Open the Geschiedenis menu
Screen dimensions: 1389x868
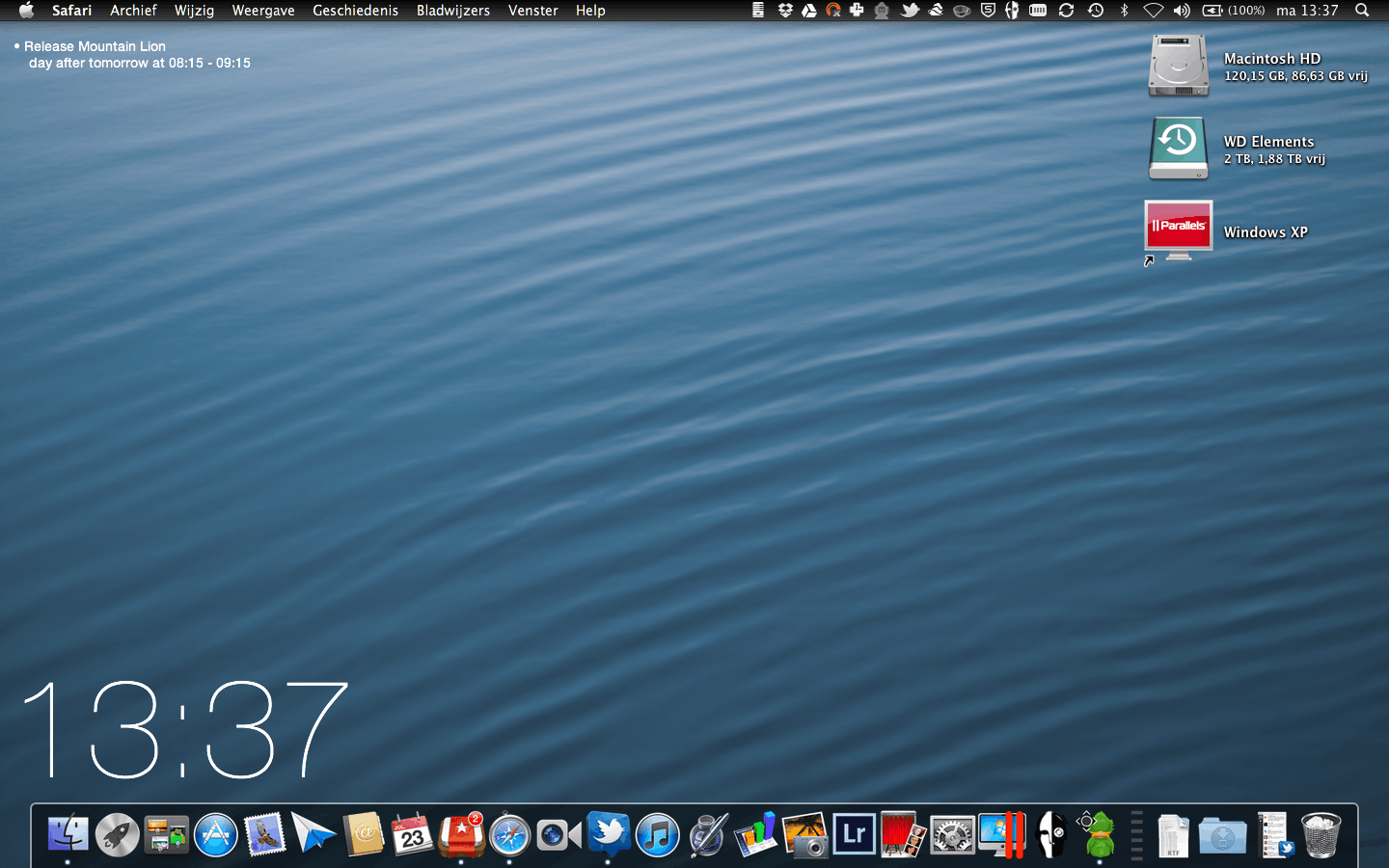tap(355, 11)
